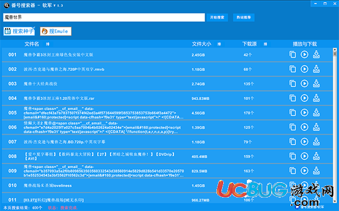Copy link for result row 008
339x211 pixels.
(x=293, y=156)
